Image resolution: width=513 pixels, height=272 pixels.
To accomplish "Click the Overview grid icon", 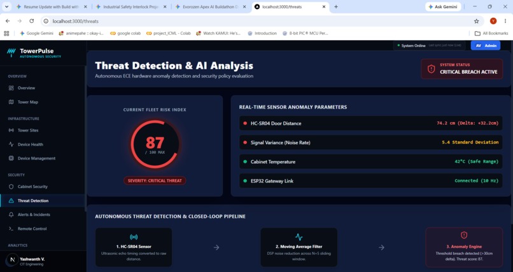I will 11,88.
